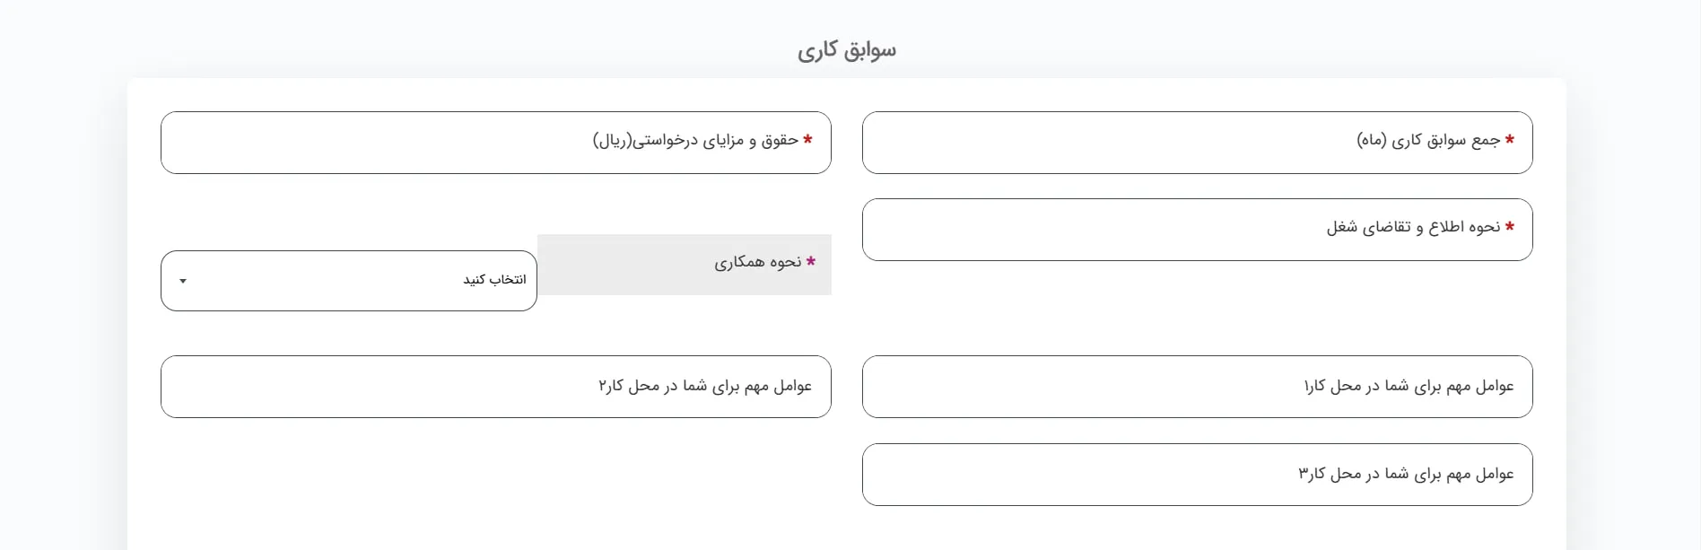Click the small caret arrow in the dropdown
Screen dimensions: 1701x550
[183, 281]
